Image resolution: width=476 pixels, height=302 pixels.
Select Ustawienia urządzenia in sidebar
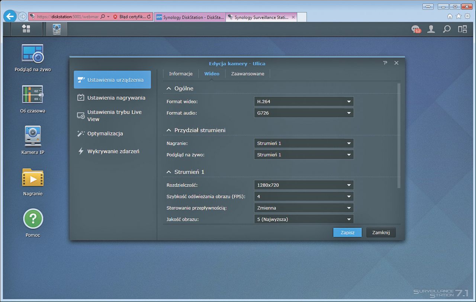click(x=112, y=80)
